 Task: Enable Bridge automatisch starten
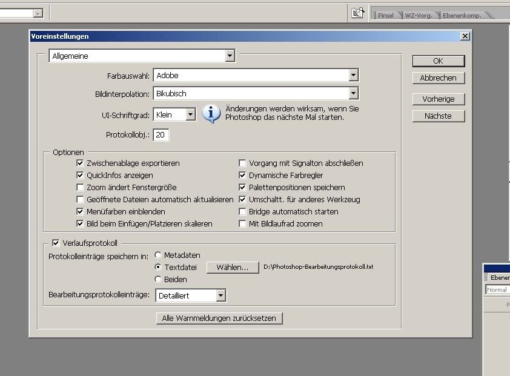(243, 212)
